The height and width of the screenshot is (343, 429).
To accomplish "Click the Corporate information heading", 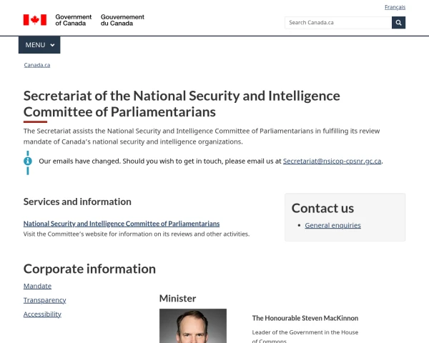I will pyautogui.click(x=89, y=269).
